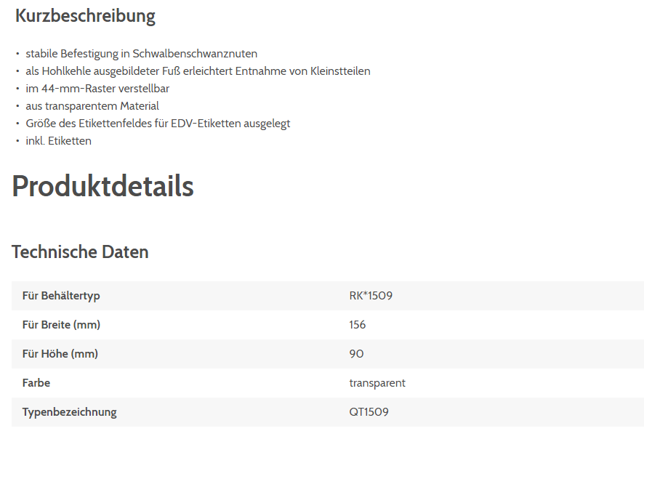The height and width of the screenshot is (479, 652).
Task: Click the Kurzbeschreibung heading
Action: point(85,16)
